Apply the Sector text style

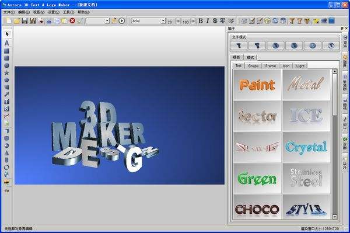[257, 116]
